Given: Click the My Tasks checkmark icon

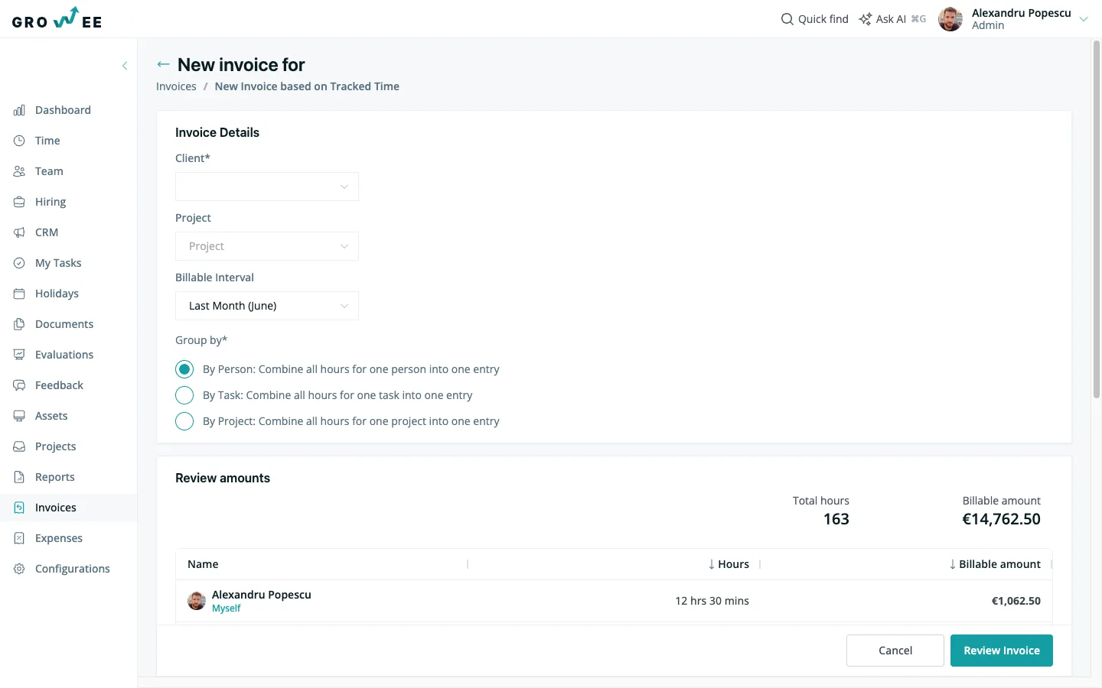Looking at the screenshot, I should click(x=19, y=263).
